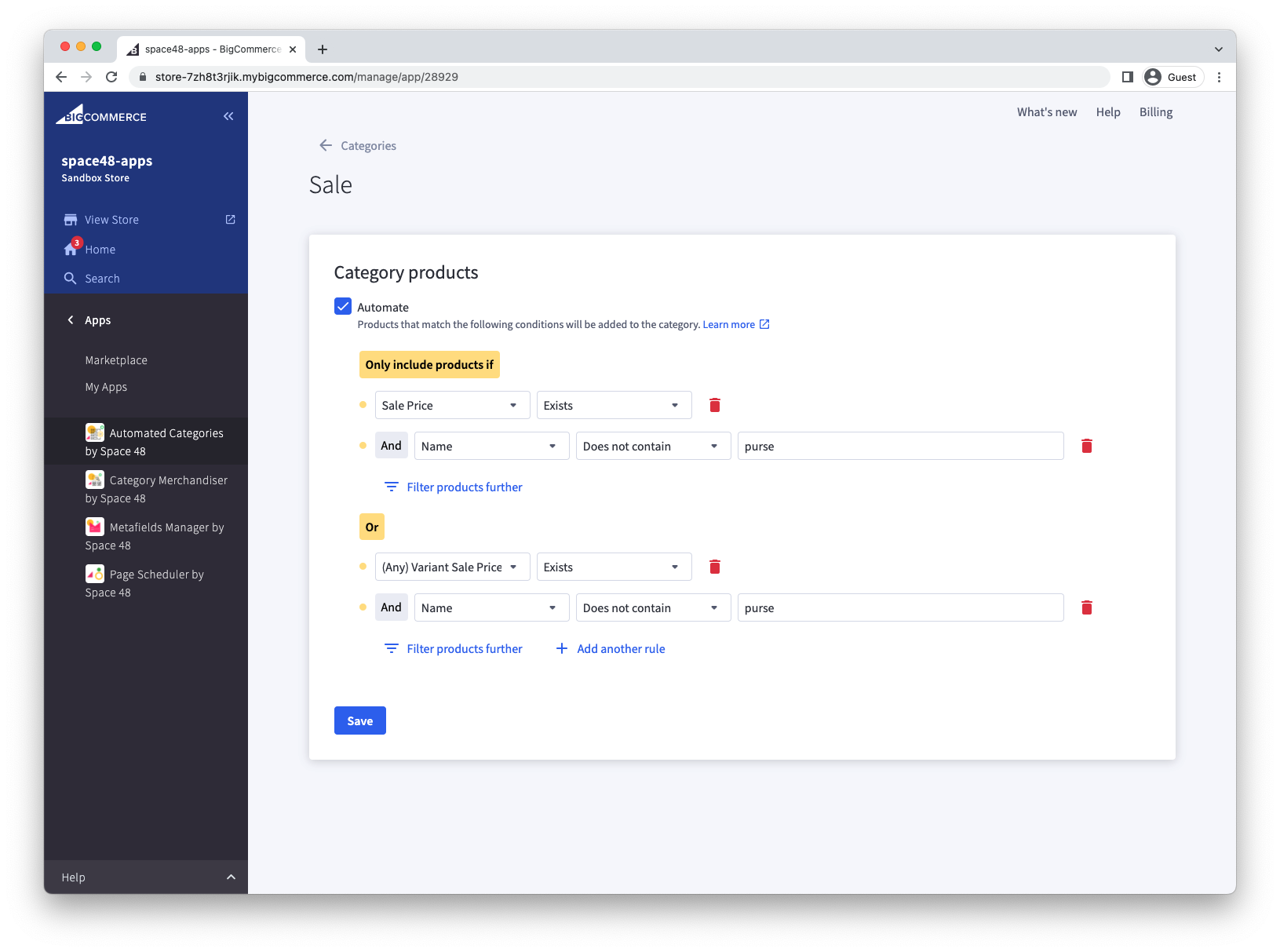Open Does not contain dropdown in second group
The height and width of the screenshot is (952, 1280).
tap(654, 607)
